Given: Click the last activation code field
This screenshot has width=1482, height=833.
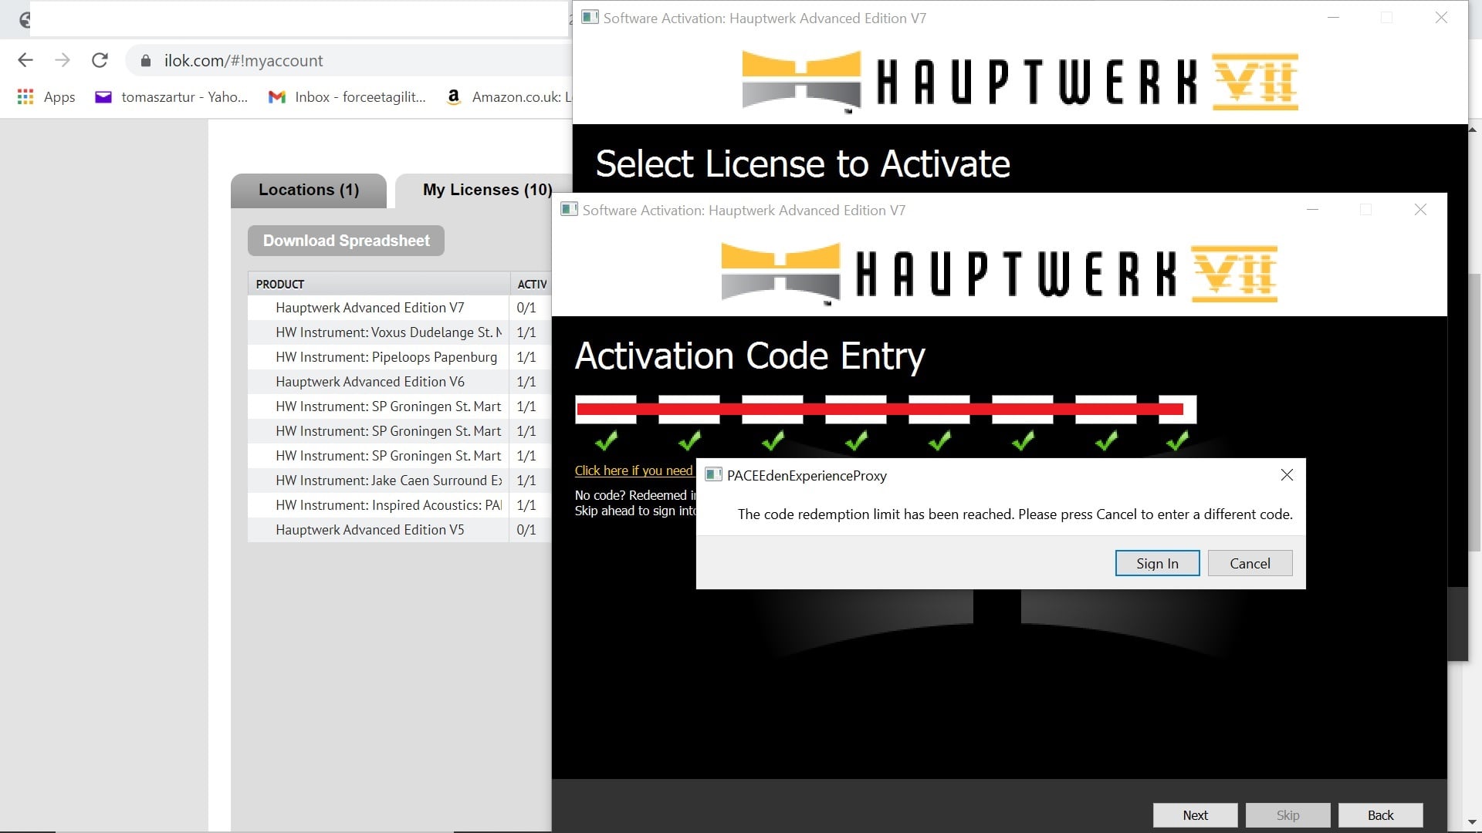Looking at the screenshot, I should (x=1177, y=410).
